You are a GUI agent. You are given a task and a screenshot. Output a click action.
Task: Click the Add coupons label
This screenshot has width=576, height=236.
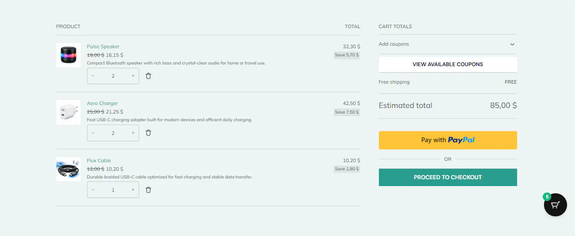click(394, 44)
